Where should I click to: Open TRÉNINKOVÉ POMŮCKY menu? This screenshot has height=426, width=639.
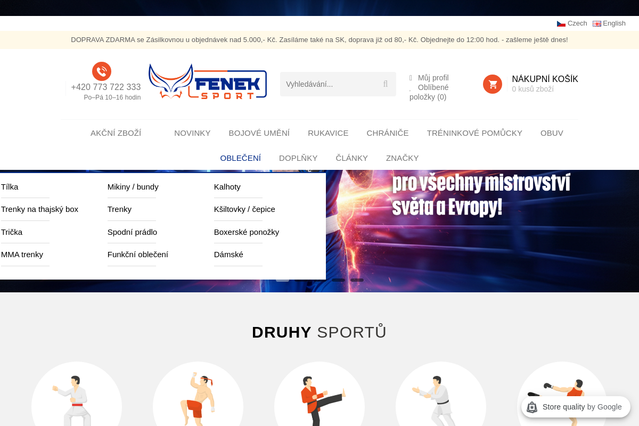click(x=474, y=133)
